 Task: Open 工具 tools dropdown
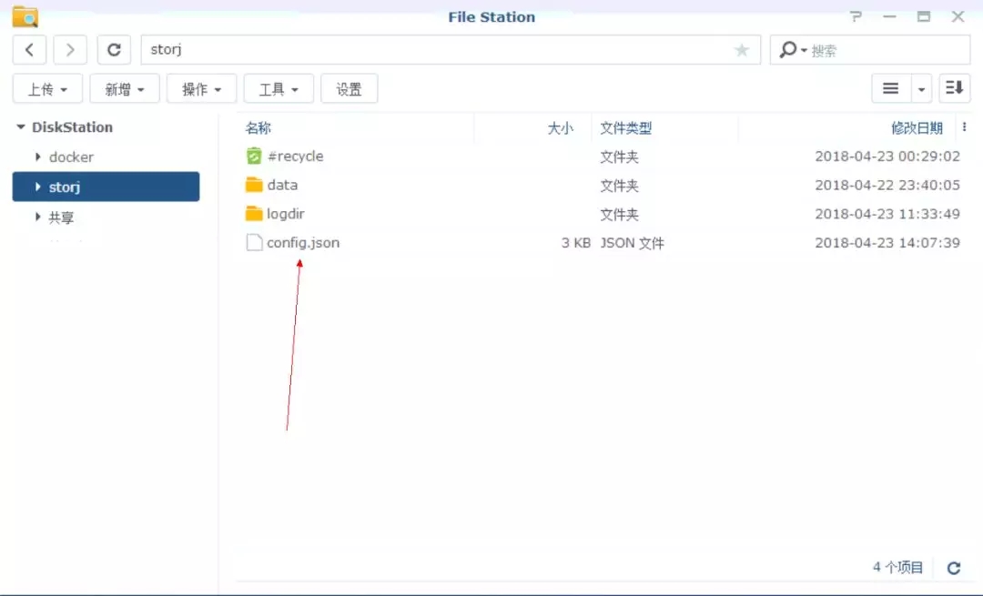click(279, 89)
